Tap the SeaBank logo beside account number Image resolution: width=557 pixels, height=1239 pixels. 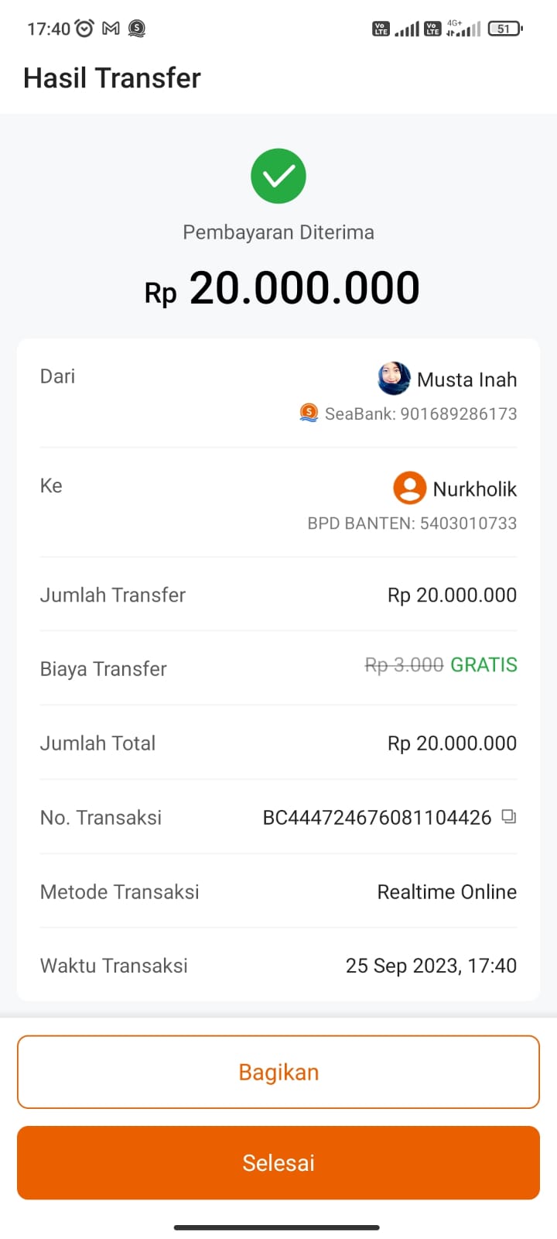point(309,413)
